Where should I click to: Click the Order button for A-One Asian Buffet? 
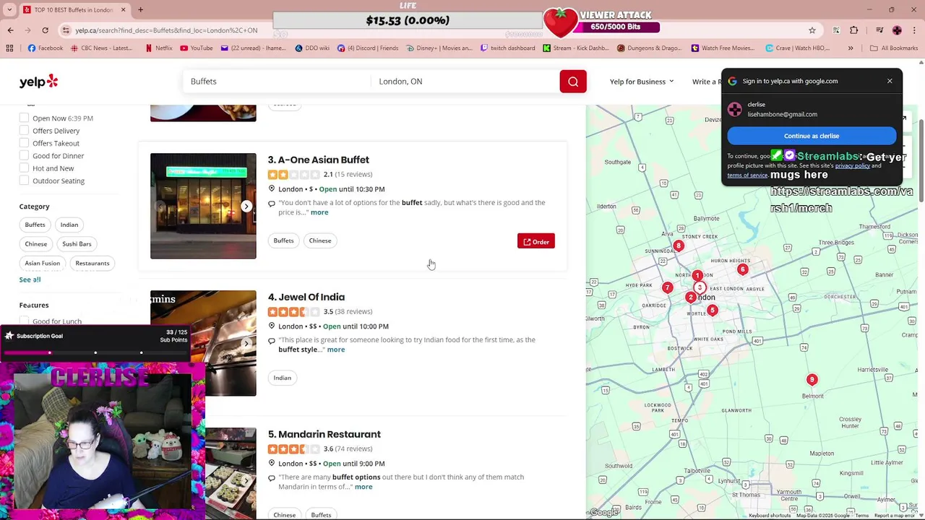pos(536,241)
